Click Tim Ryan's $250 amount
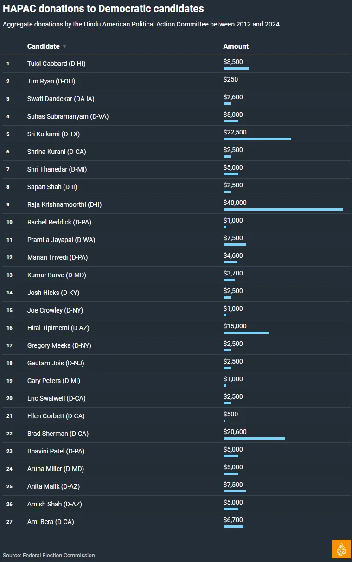352x562 pixels. (x=230, y=79)
